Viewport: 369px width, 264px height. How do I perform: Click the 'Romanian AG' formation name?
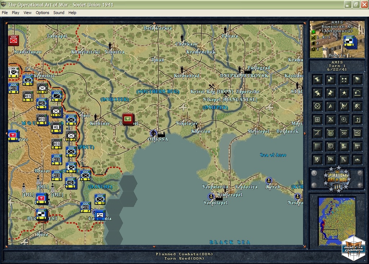pyautogui.click(x=337, y=27)
